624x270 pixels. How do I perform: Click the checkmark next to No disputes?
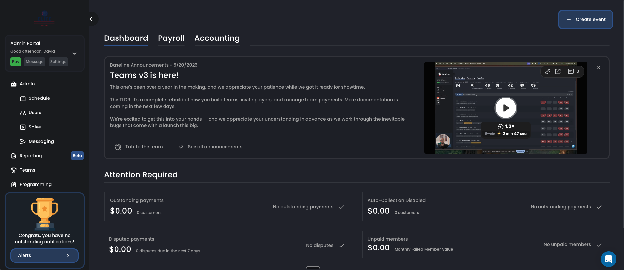[342, 246]
